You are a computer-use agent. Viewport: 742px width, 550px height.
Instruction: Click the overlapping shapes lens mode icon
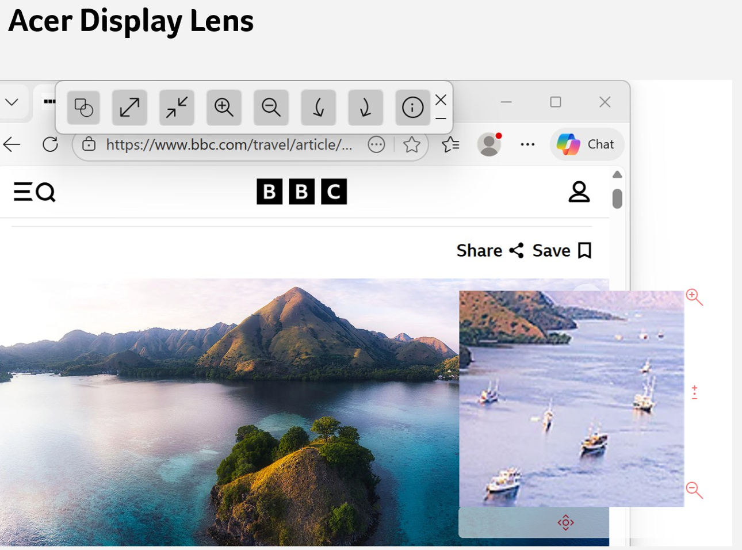(83, 108)
